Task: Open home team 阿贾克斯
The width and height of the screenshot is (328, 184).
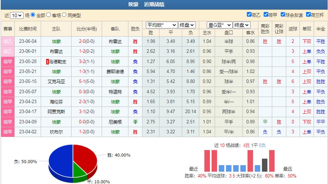Action: pos(56,112)
